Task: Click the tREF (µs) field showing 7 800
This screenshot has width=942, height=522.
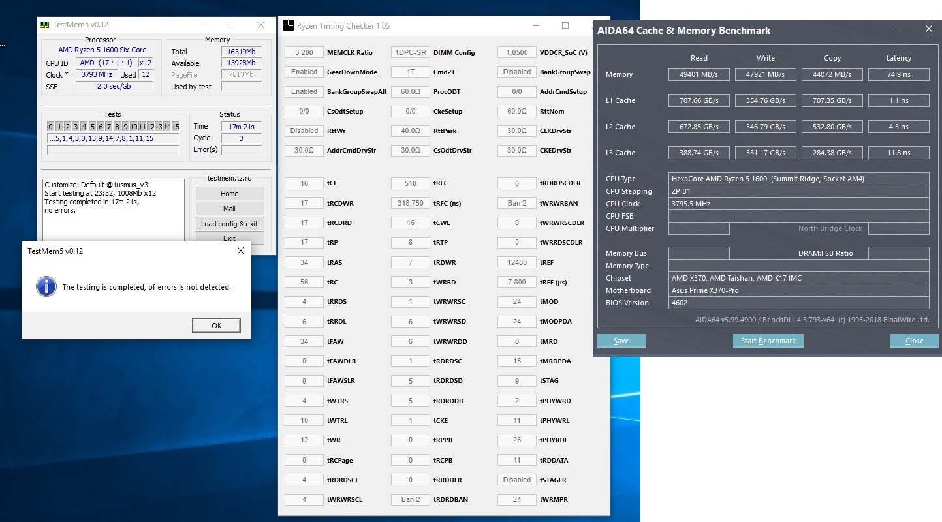Action: tap(517, 282)
